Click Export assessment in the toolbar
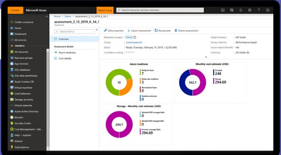281x155 pixels. [139, 31]
